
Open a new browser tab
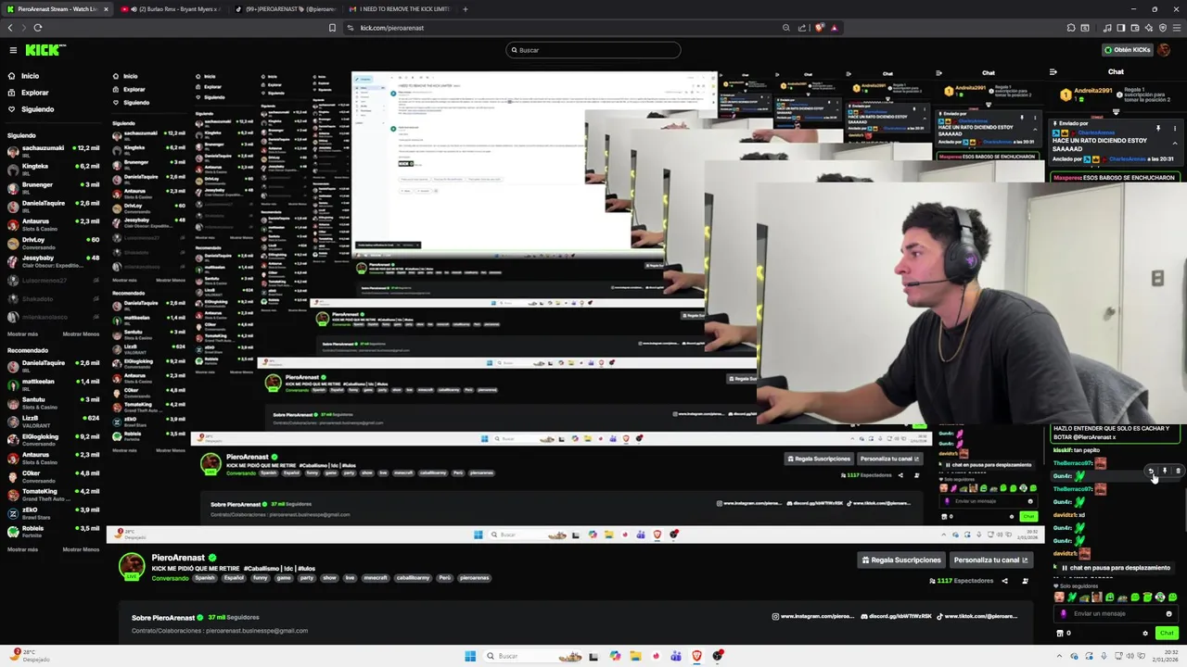[x=466, y=9]
